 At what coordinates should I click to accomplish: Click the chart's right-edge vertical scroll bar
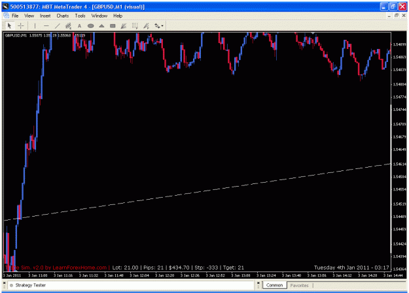pos(391,179)
